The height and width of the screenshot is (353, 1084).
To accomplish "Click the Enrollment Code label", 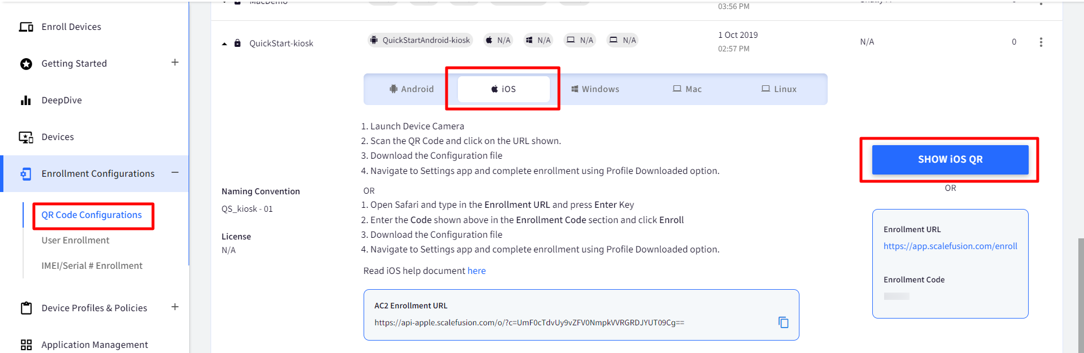I will [x=914, y=280].
